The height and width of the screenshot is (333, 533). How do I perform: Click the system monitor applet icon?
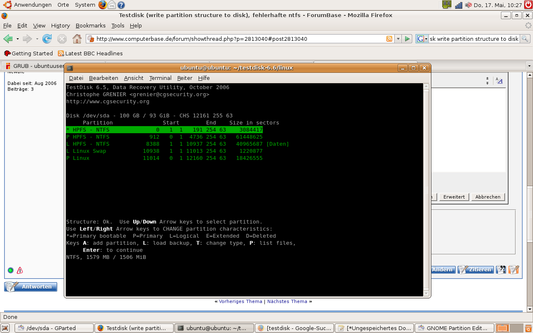[447, 5]
